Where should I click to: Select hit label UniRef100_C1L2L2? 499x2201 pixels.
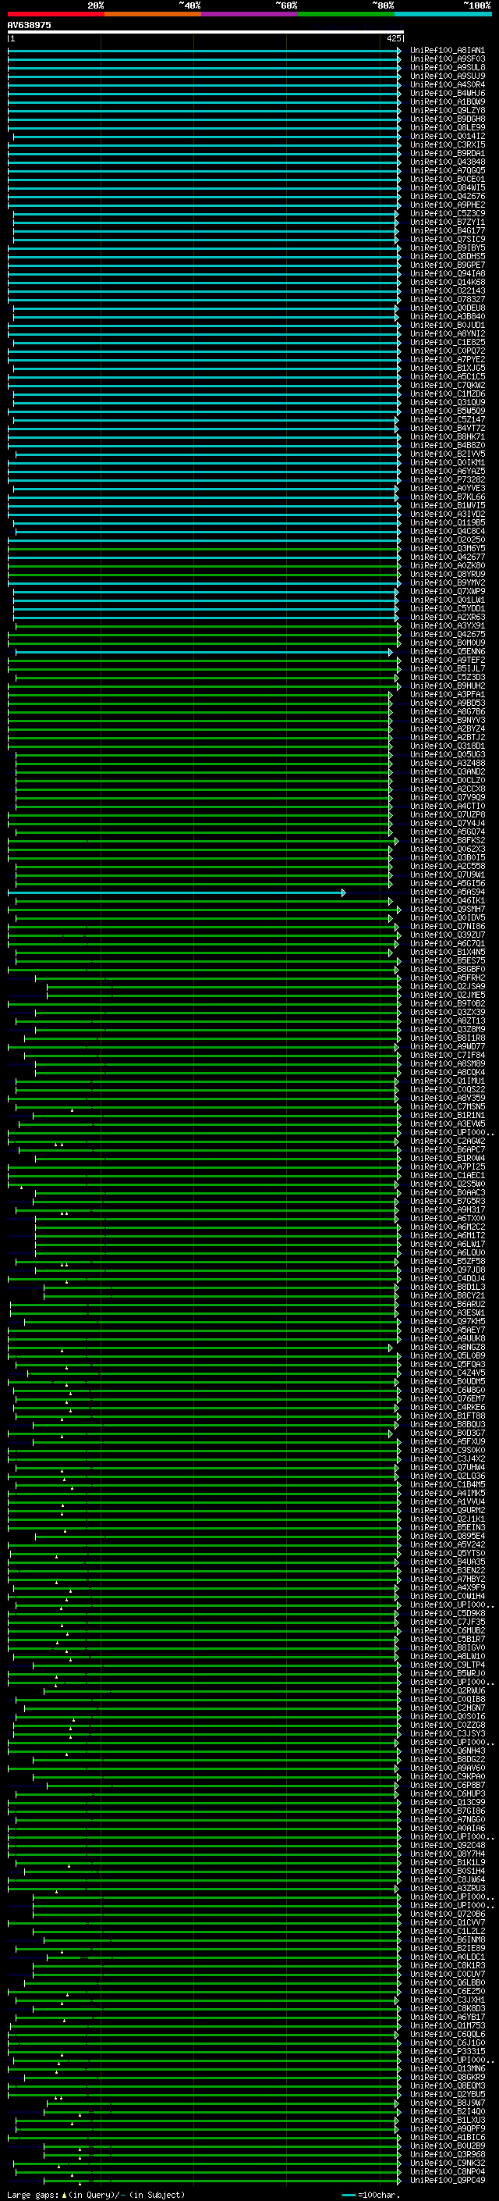click(447, 1931)
